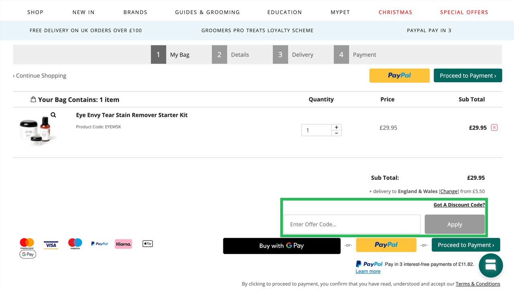Click the Visa payment icon
This screenshot has width=514, height=289.
click(51, 245)
